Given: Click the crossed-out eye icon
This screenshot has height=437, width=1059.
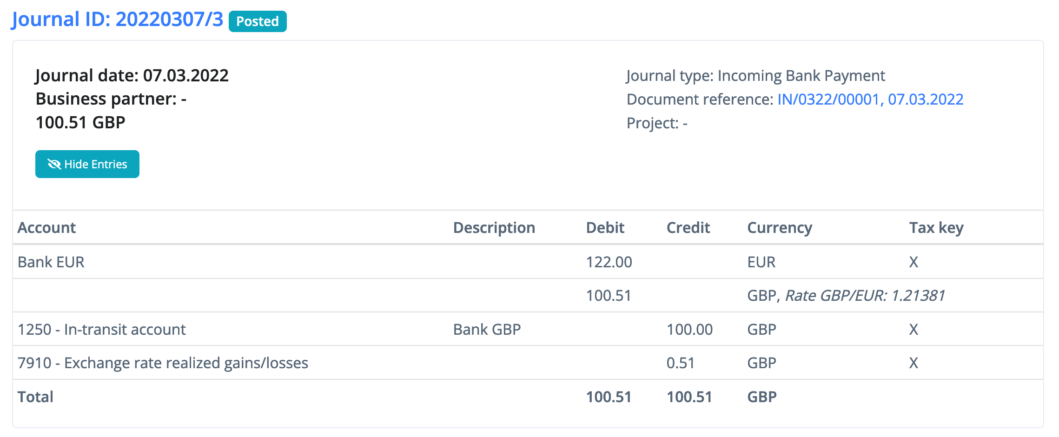Looking at the screenshot, I should click(x=54, y=164).
